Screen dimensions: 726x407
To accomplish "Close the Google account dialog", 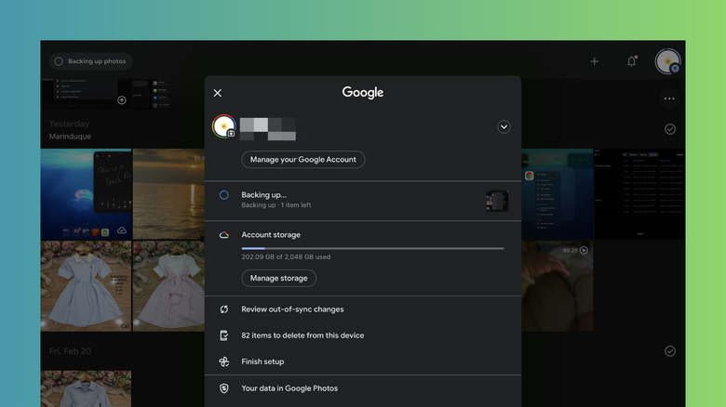I will point(218,93).
